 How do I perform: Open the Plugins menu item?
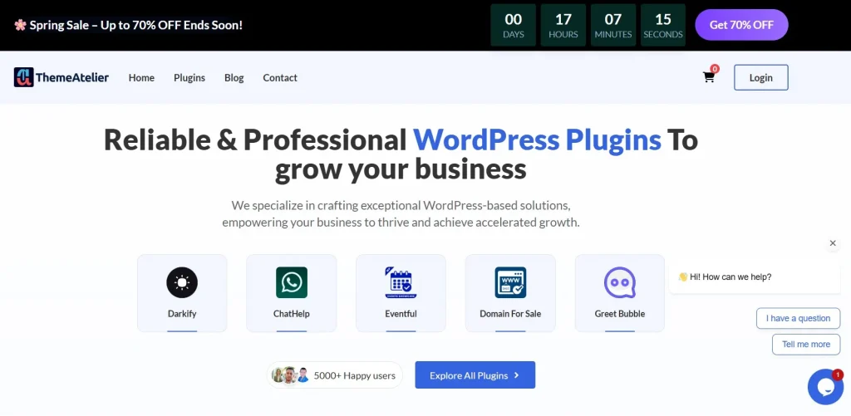[x=189, y=77]
